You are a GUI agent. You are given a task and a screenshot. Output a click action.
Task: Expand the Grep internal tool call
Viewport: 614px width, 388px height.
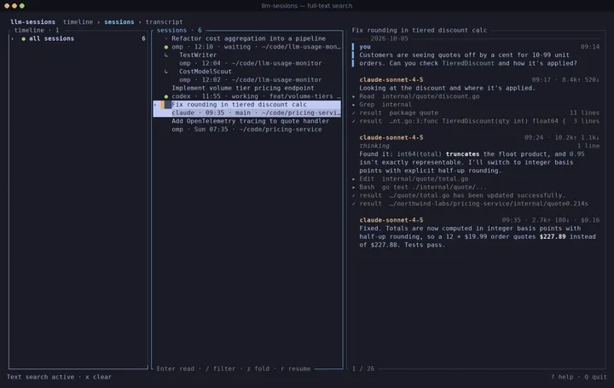click(354, 105)
